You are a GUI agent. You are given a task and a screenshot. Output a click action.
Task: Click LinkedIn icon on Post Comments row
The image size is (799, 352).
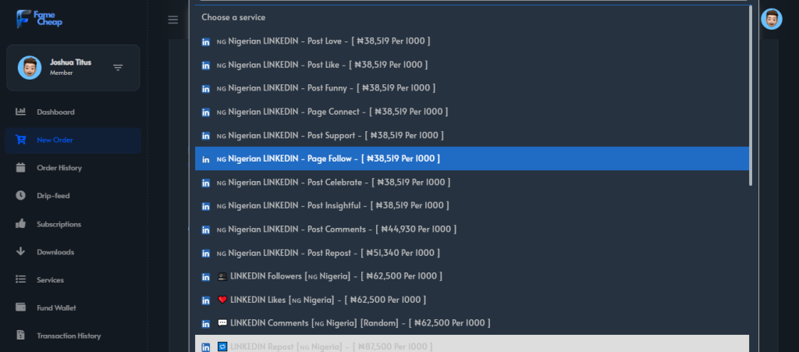206,229
